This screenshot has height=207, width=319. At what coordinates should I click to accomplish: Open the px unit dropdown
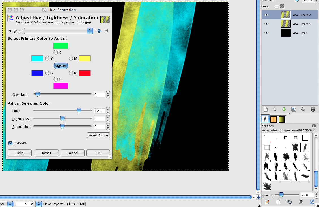point(10,204)
